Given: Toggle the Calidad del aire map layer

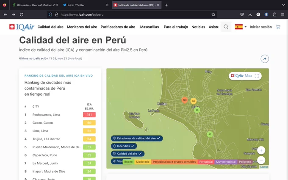Looking at the screenshot, I should [127, 154].
